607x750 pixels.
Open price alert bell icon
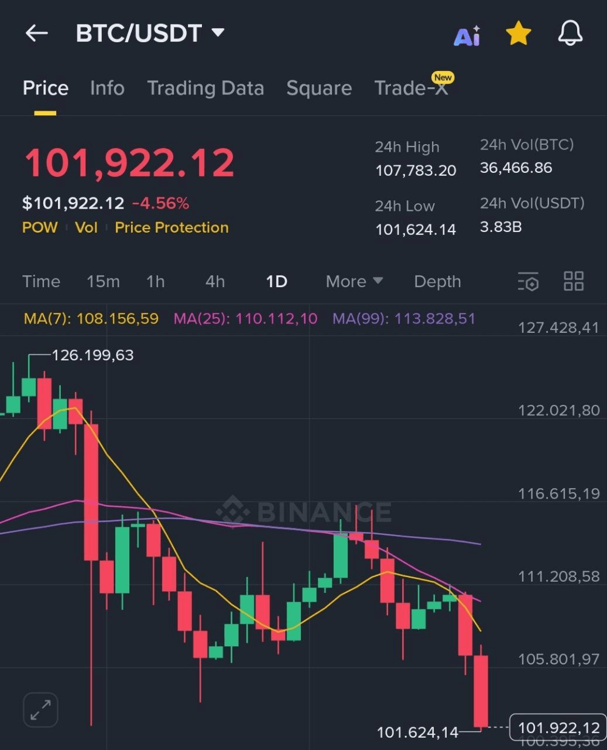pos(570,33)
